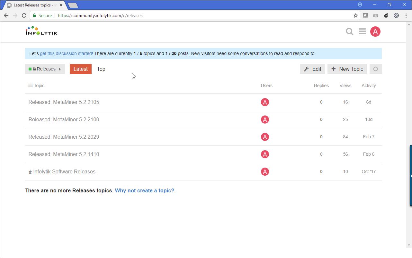
Task: Click views count 56
Action: tap(345, 154)
